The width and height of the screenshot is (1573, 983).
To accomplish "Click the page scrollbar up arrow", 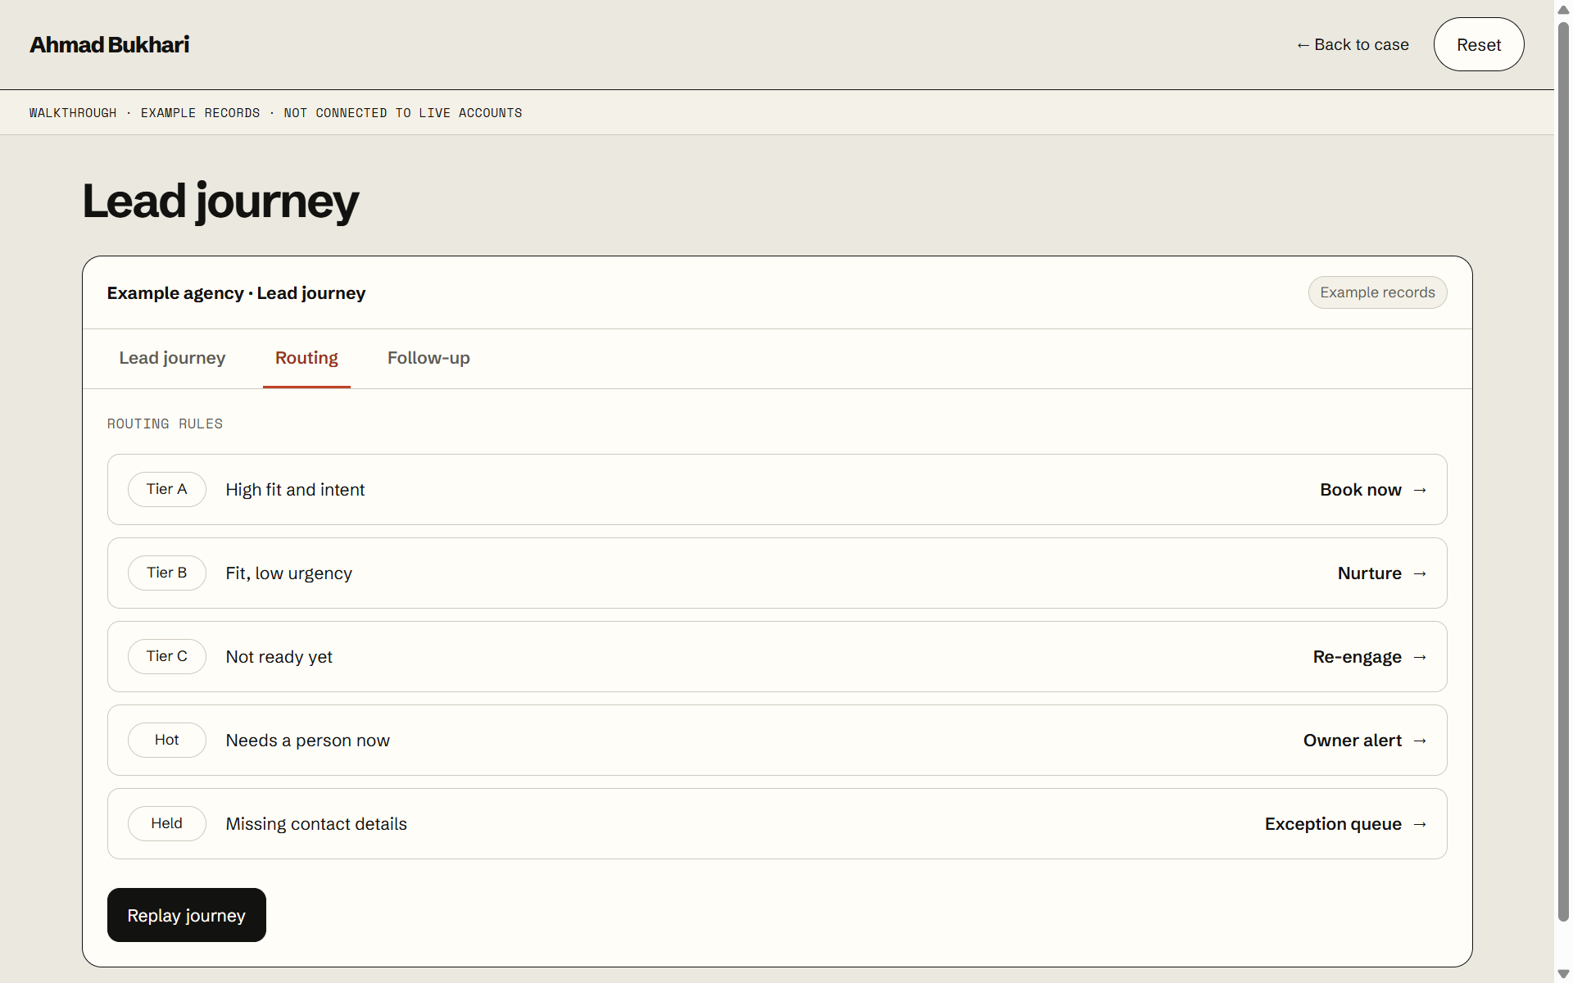I will (1563, 9).
